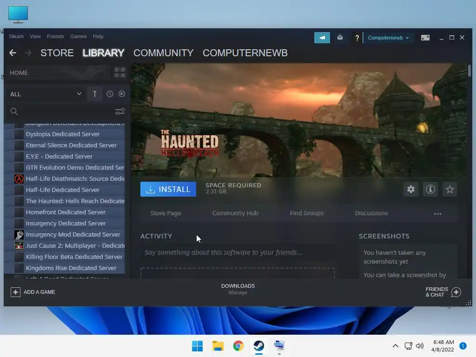Open the Discussions link
The height and width of the screenshot is (357, 476).
point(371,213)
